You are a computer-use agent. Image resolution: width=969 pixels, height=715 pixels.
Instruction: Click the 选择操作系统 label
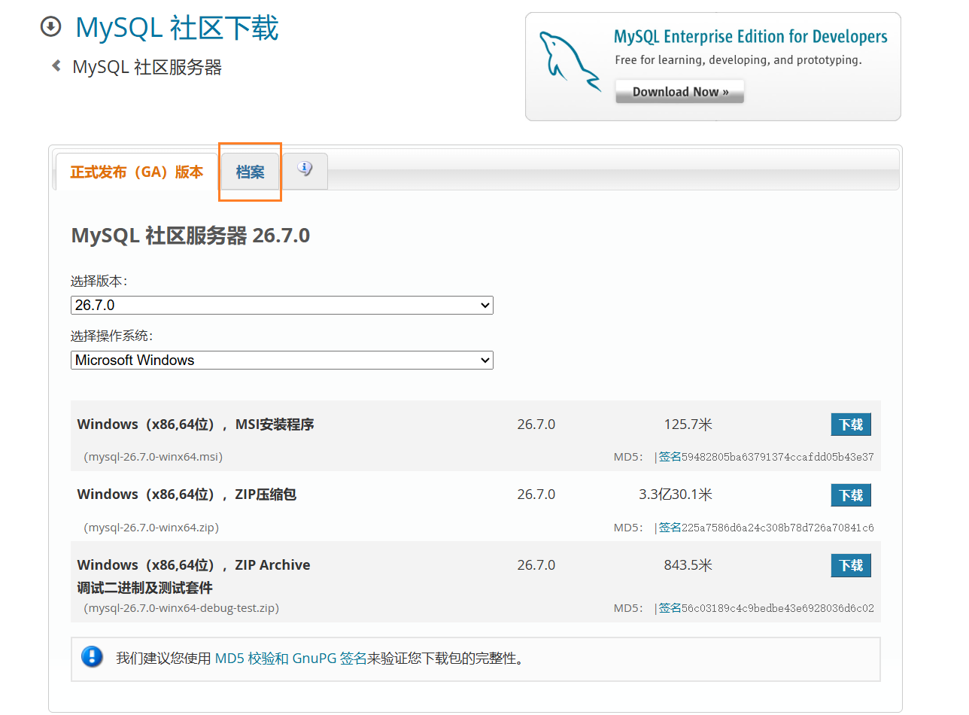[x=111, y=336]
